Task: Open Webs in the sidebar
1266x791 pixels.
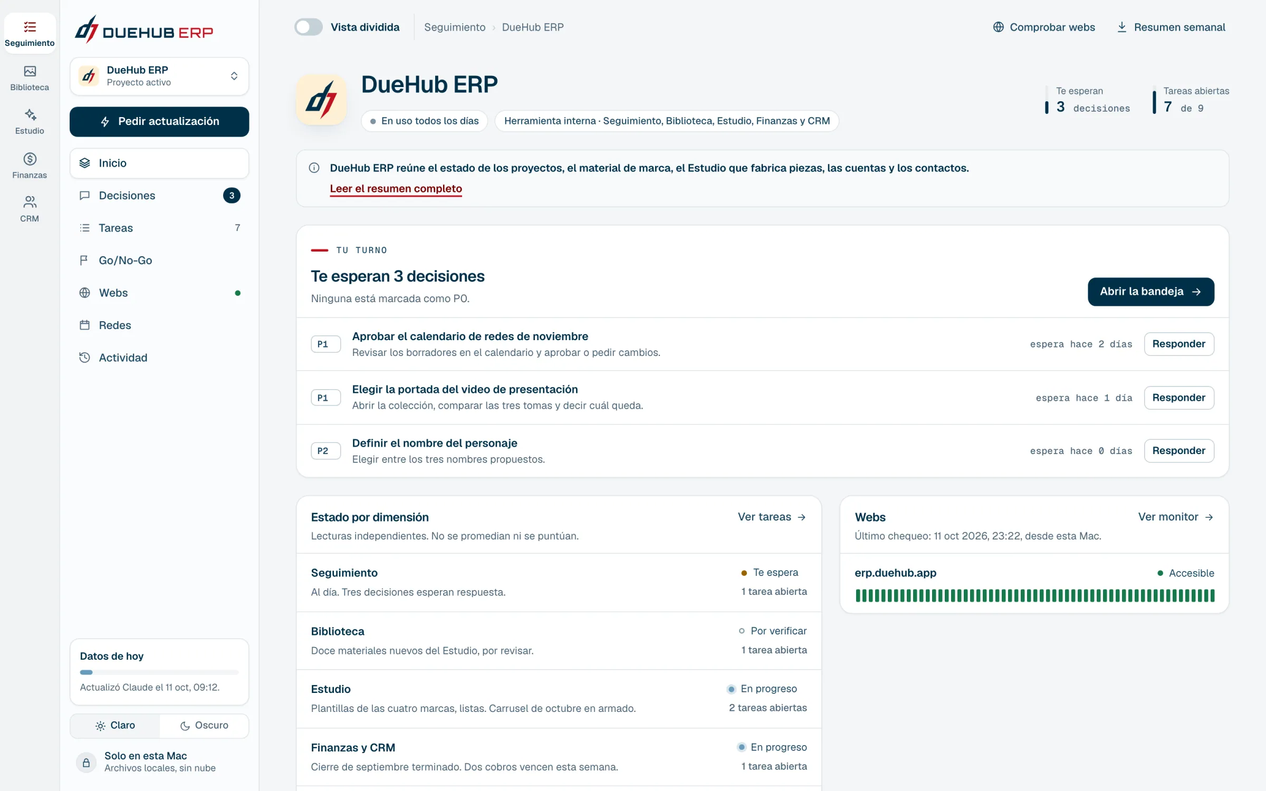Action: [159, 293]
